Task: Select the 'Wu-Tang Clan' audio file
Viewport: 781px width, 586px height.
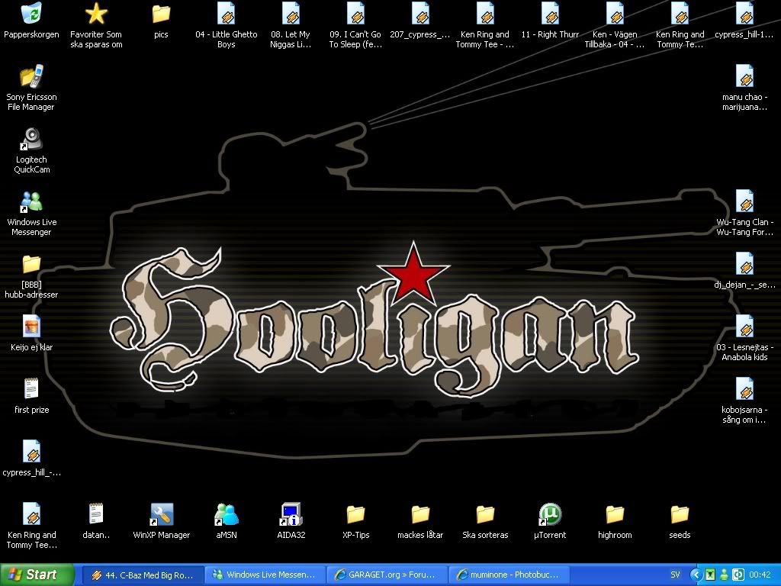Action: pos(744,201)
